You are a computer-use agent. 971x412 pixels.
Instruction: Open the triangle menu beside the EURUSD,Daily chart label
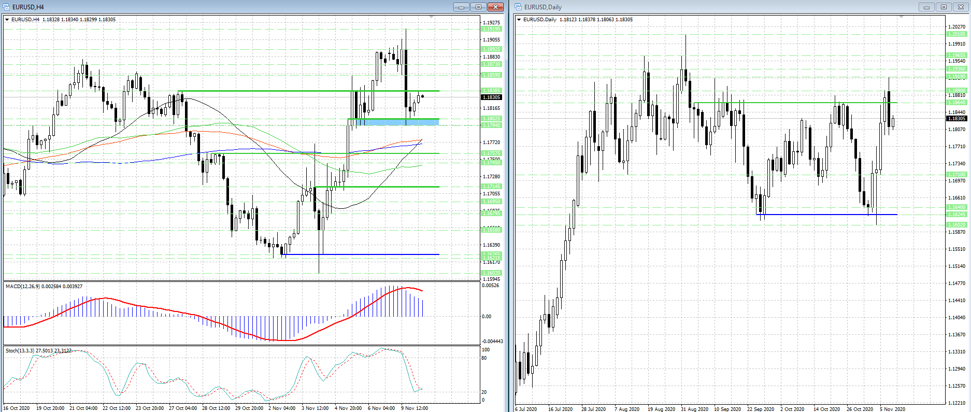click(x=519, y=20)
